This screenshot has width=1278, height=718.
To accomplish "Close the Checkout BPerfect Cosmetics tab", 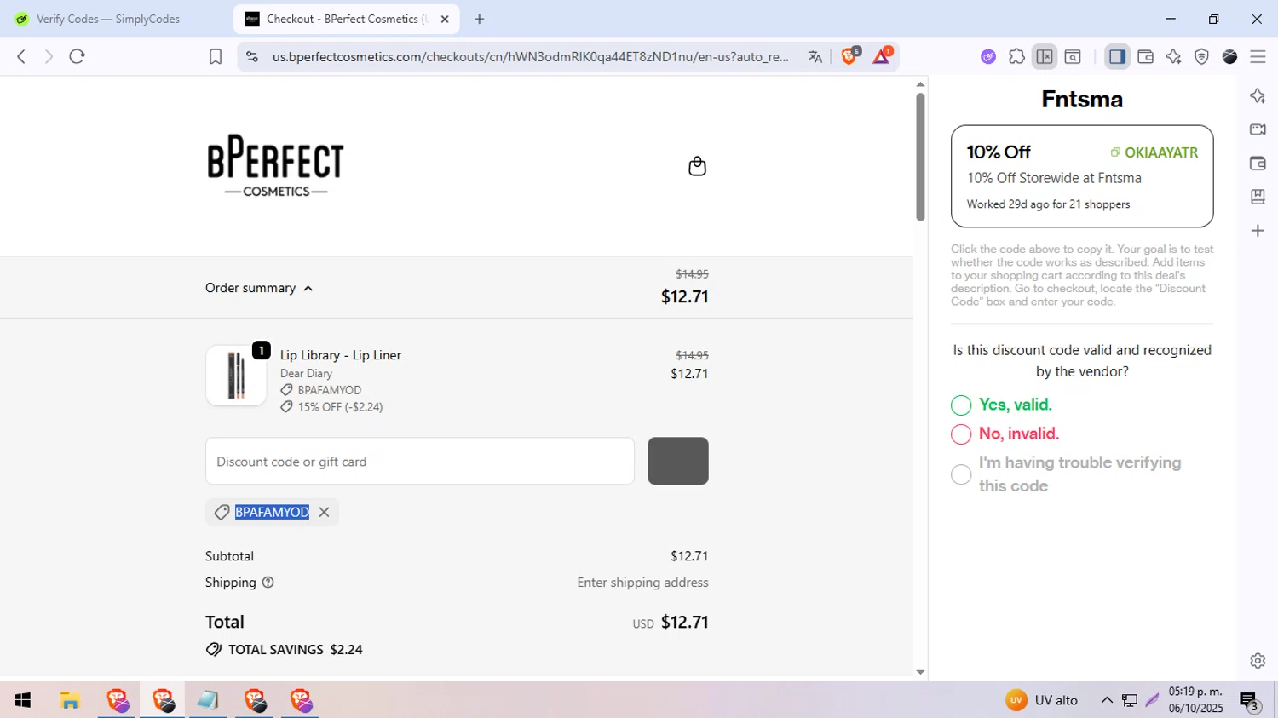I will click(x=445, y=19).
